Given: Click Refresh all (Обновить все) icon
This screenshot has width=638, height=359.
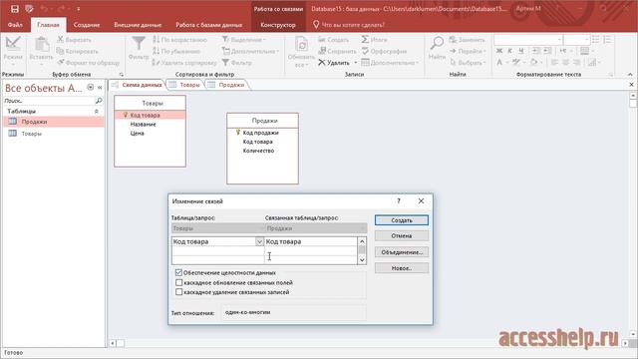Looking at the screenshot, I should click(x=301, y=45).
